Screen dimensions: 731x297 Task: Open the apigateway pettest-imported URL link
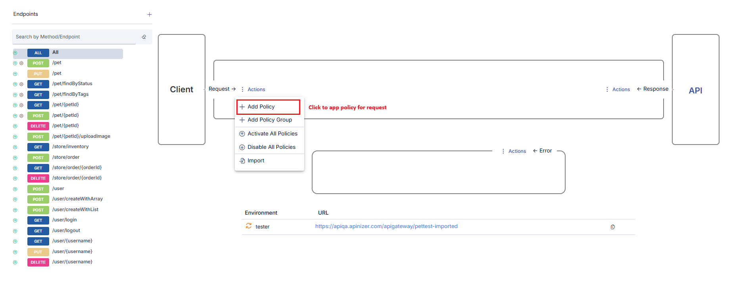(386, 227)
